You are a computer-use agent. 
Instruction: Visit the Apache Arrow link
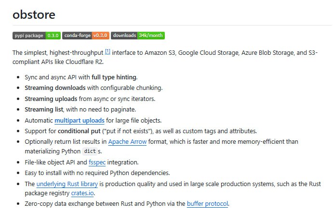coord(127,141)
